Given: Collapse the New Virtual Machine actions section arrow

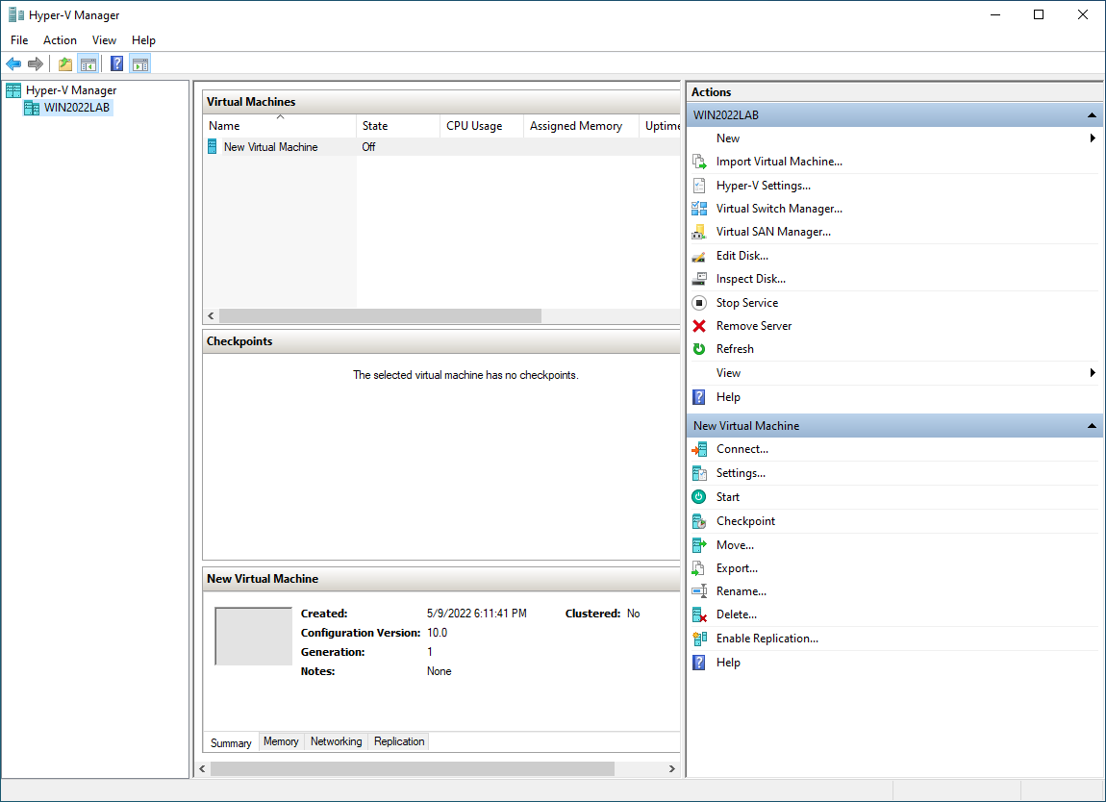Looking at the screenshot, I should point(1092,426).
